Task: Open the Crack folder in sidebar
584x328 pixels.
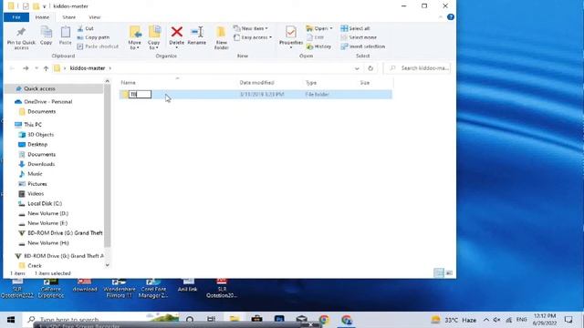Action: tap(35, 265)
